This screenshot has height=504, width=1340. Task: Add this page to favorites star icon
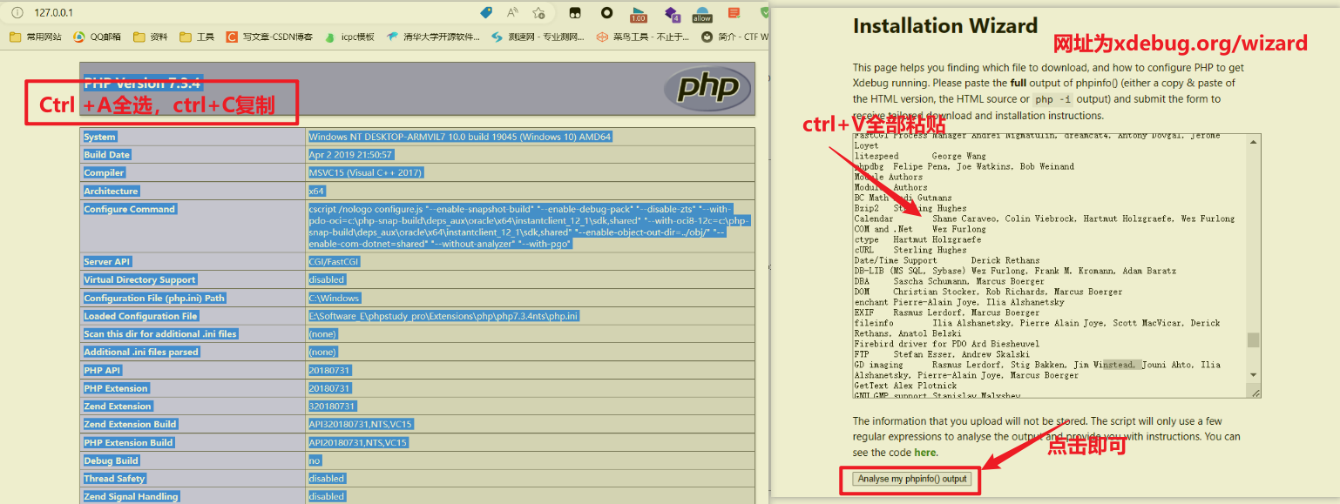tap(538, 12)
